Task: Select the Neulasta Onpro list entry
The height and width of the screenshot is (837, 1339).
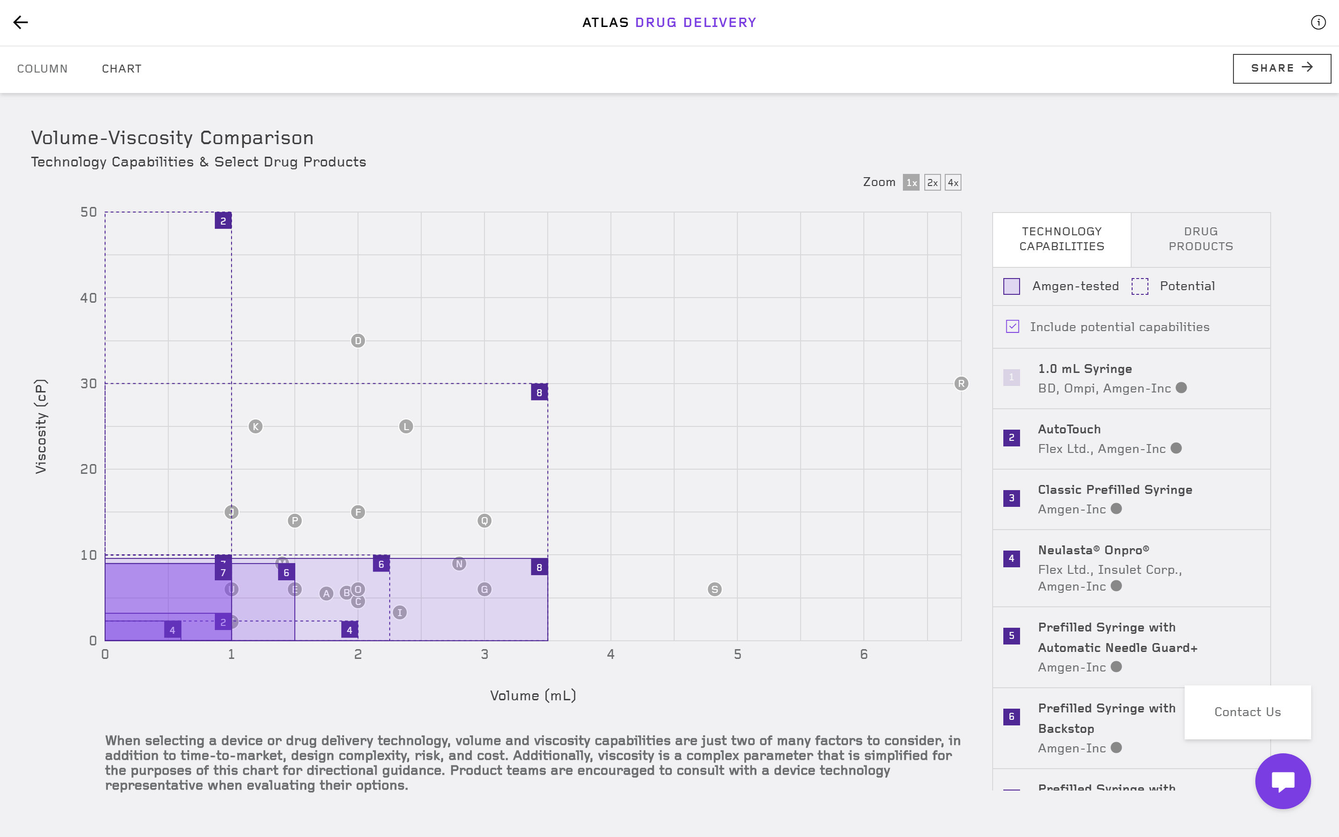Action: (x=1094, y=550)
